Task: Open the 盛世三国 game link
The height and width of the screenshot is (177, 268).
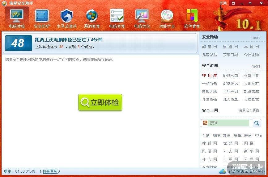Action: pyautogui.click(x=230, y=75)
